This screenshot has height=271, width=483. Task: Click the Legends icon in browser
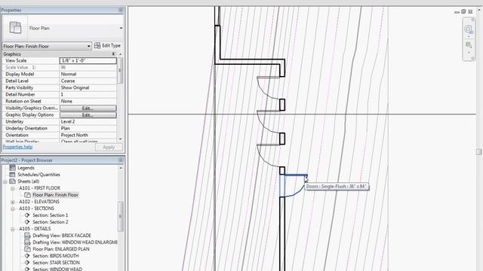click(x=12, y=168)
